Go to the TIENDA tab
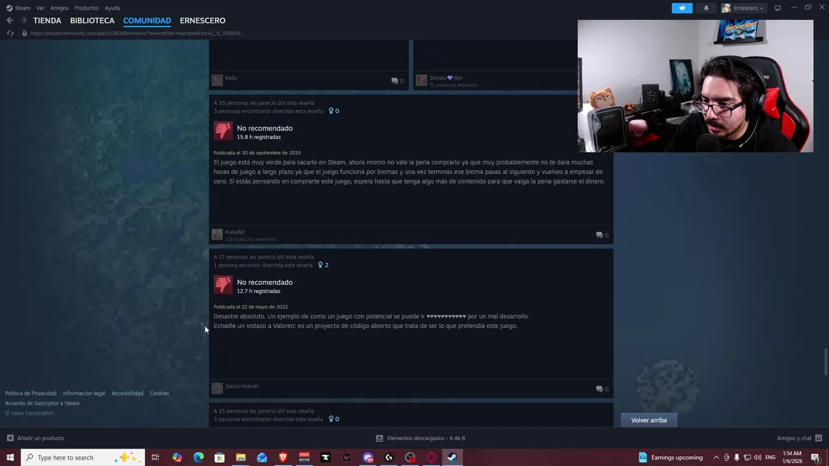 point(47,21)
